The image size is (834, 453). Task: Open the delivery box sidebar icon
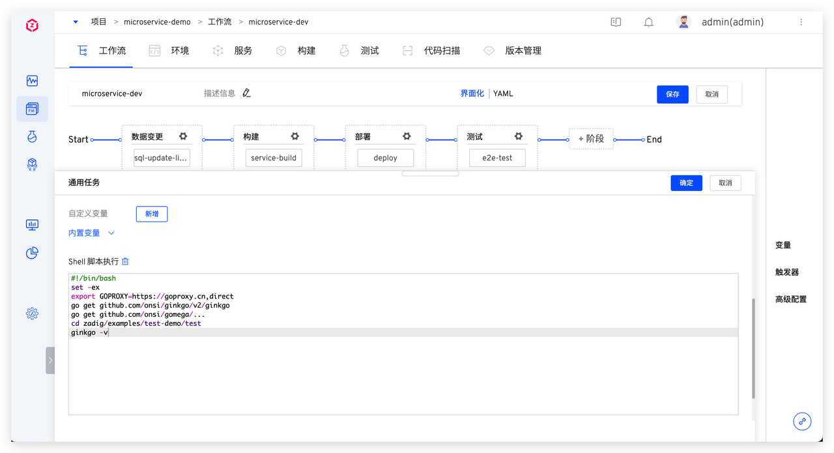click(32, 164)
